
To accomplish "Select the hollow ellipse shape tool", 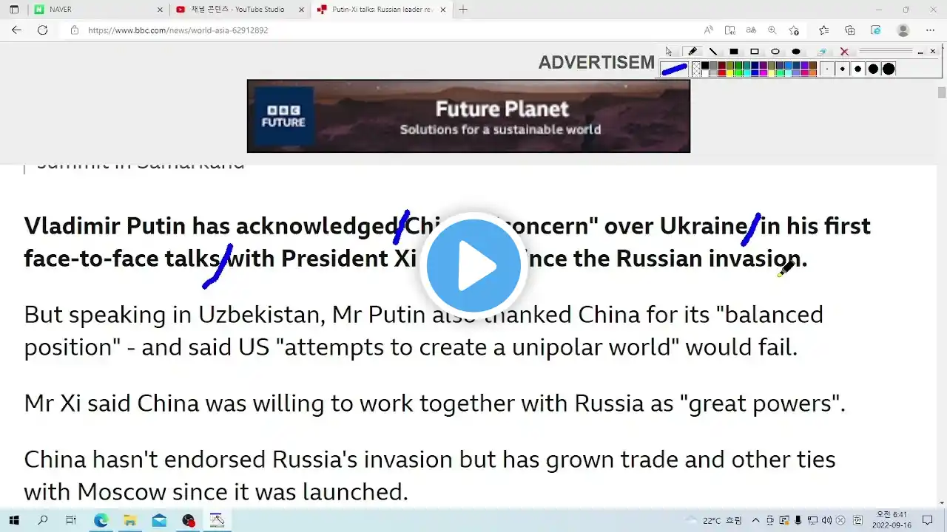I will pos(775,52).
